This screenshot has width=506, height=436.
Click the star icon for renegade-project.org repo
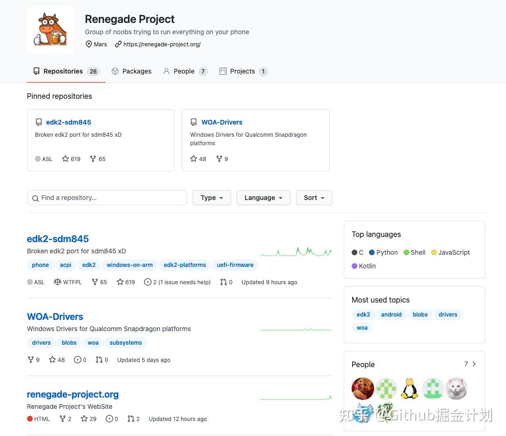[84, 419]
